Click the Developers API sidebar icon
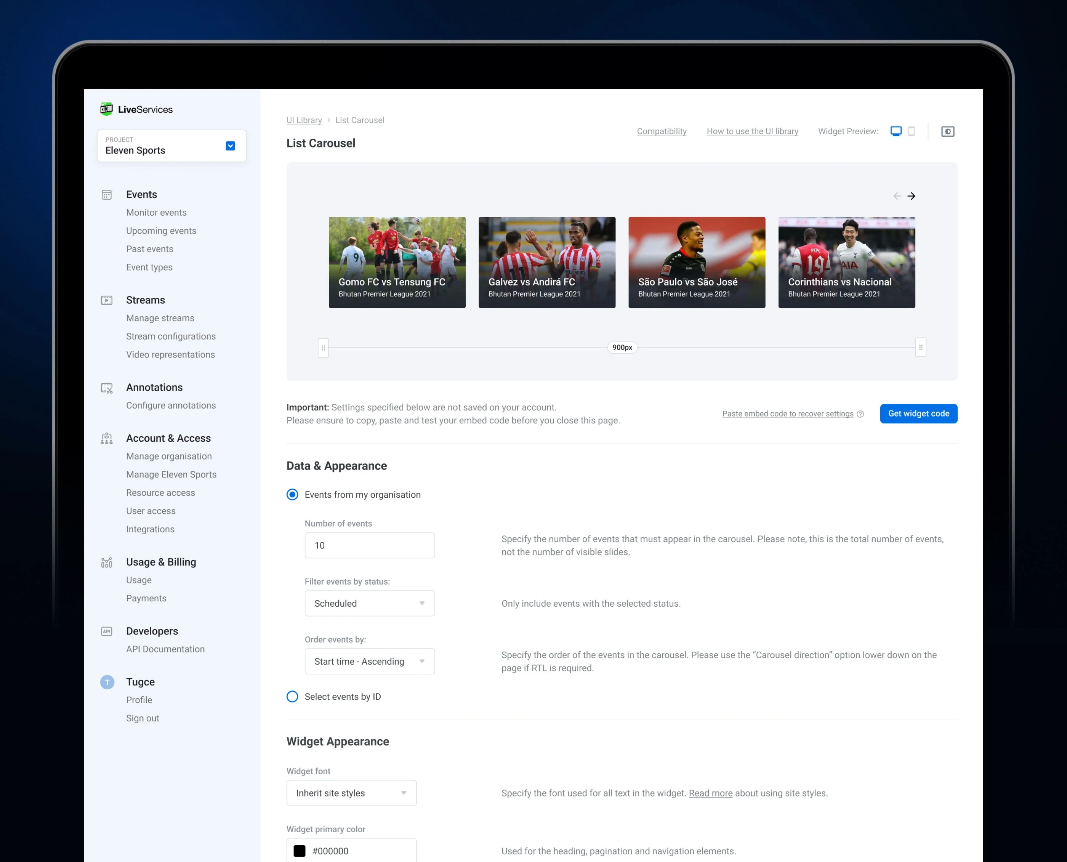This screenshot has width=1067, height=862. [x=107, y=631]
